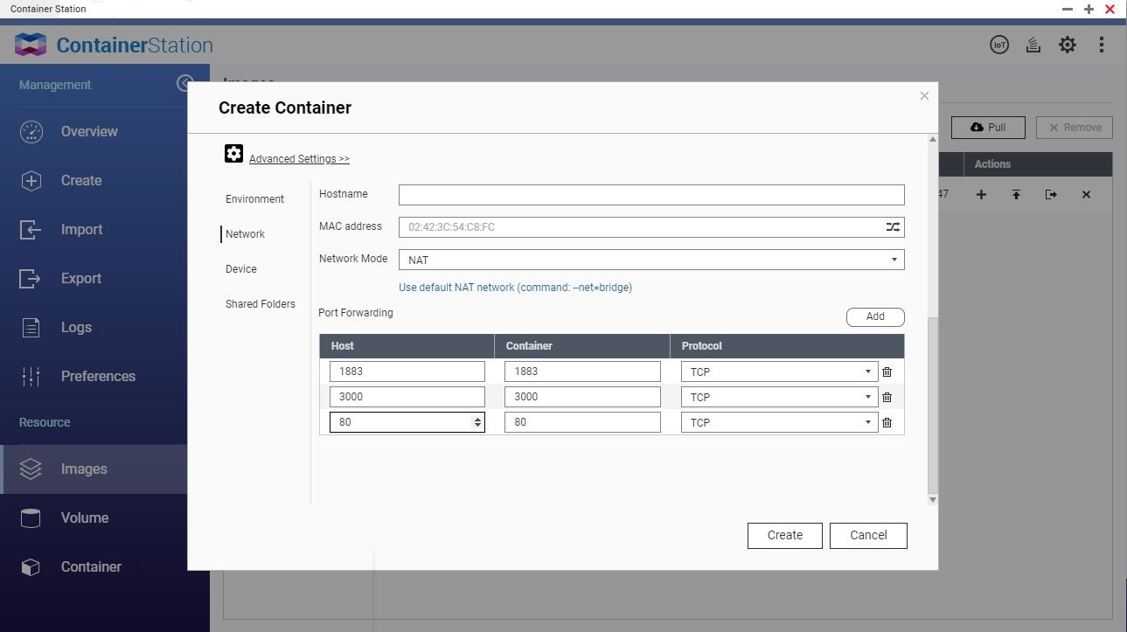Open protocol dropdown for port 1883
1127x632 pixels.
coord(779,372)
